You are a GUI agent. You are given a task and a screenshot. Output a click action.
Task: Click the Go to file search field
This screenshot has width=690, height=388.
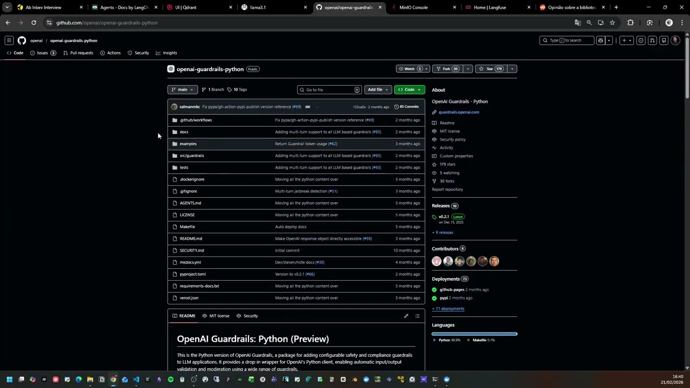[329, 89]
